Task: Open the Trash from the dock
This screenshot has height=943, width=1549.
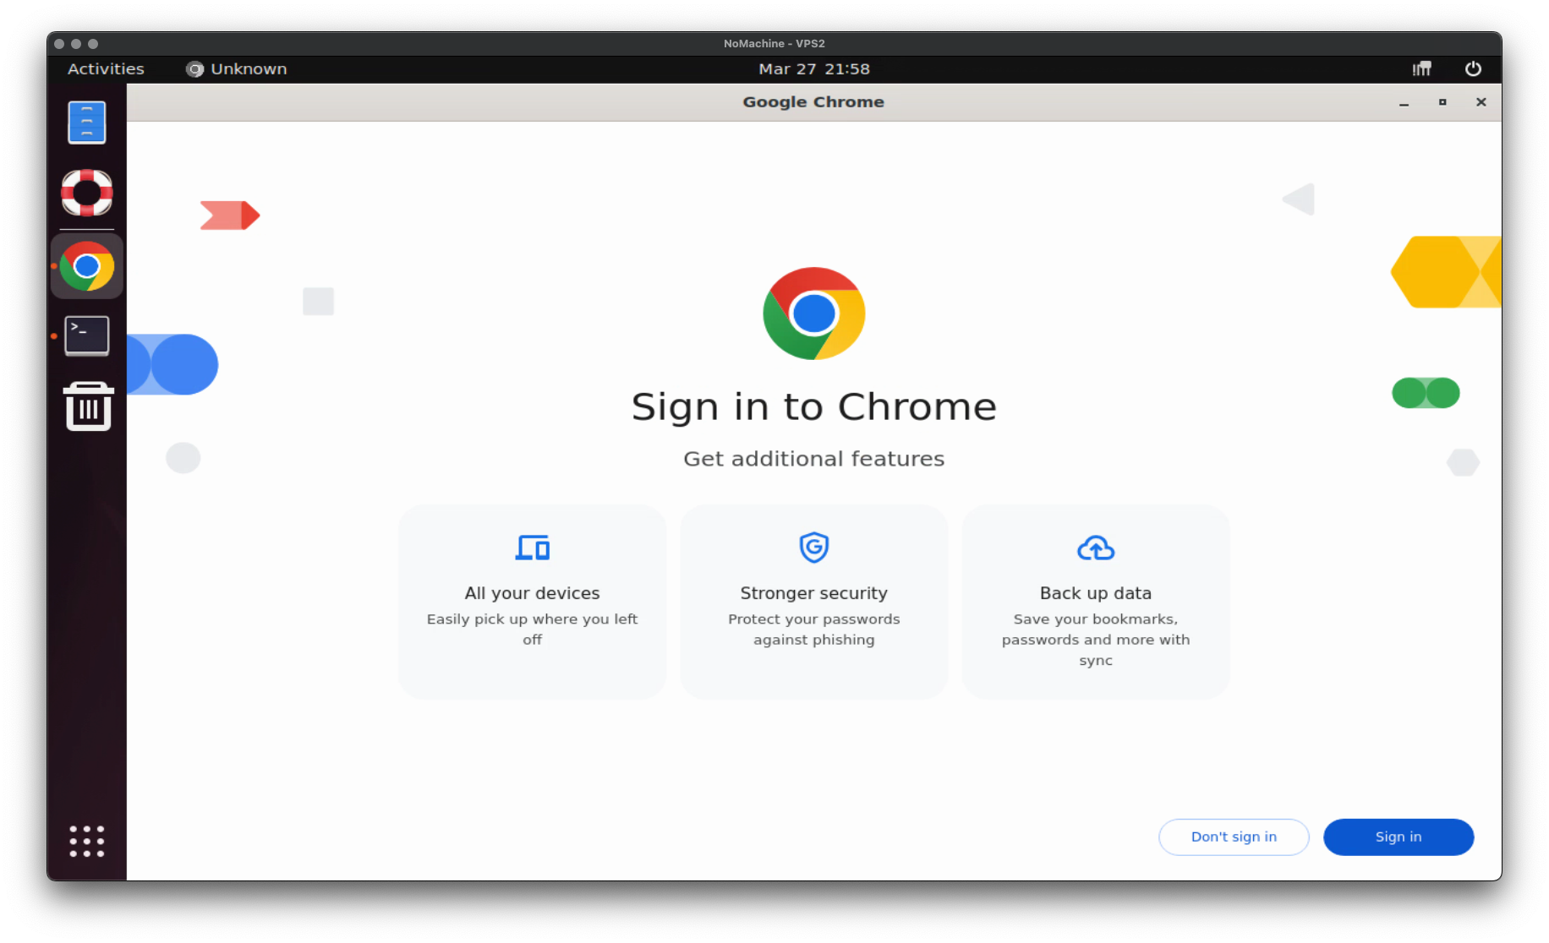Action: click(88, 406)
